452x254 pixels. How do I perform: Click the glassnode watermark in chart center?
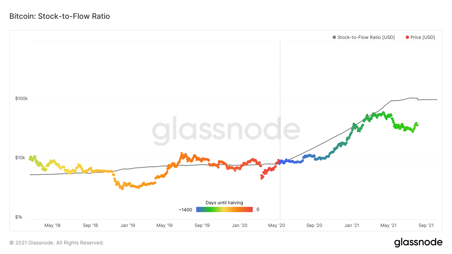pos(226,130)
